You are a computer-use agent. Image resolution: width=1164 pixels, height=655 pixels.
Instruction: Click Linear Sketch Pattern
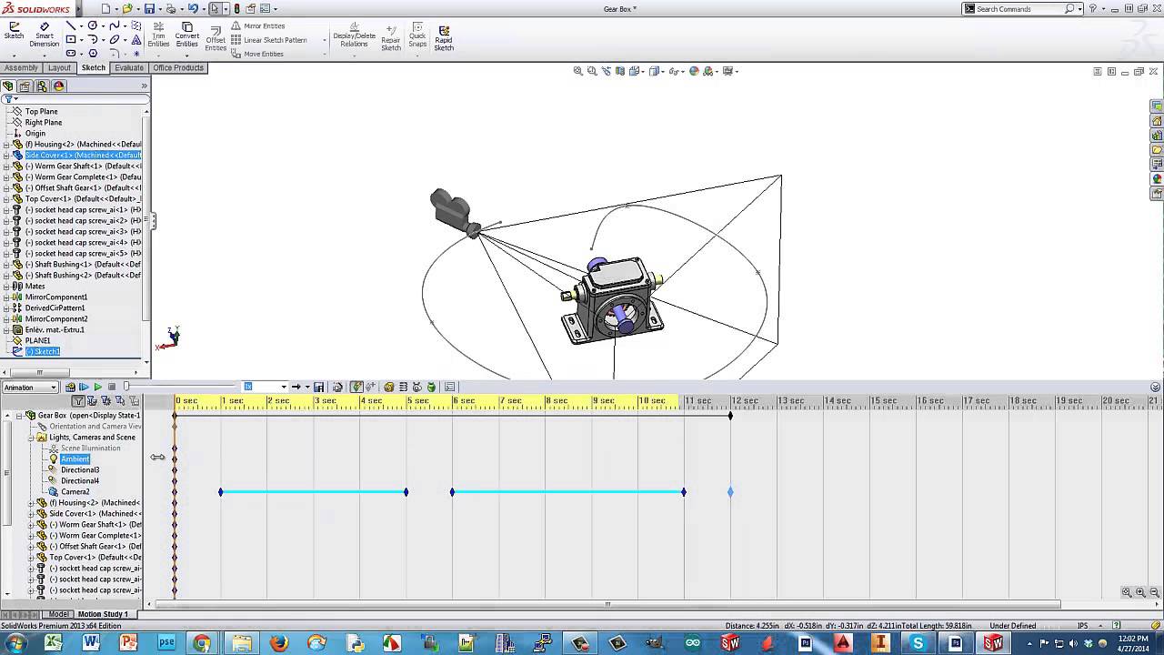point(269,40)
